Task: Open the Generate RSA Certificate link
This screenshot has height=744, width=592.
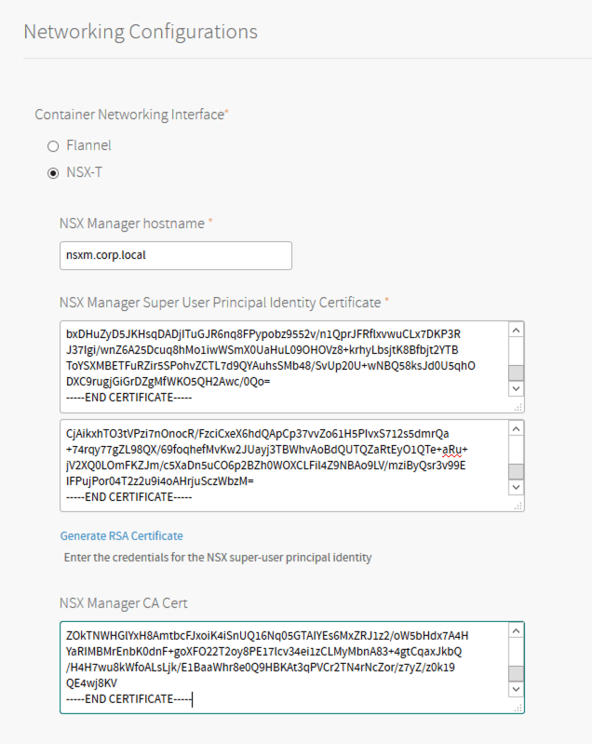Action: click(122, 535)
